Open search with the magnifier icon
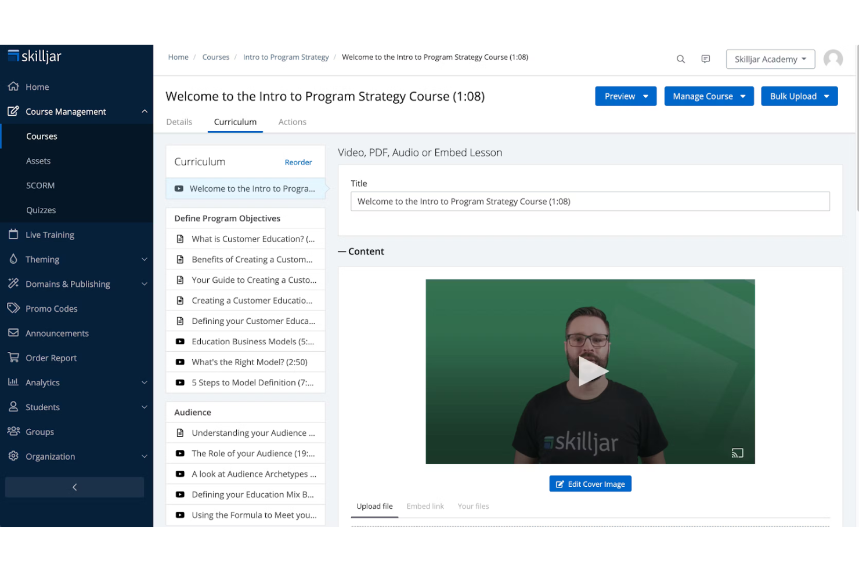 point(680,59)
